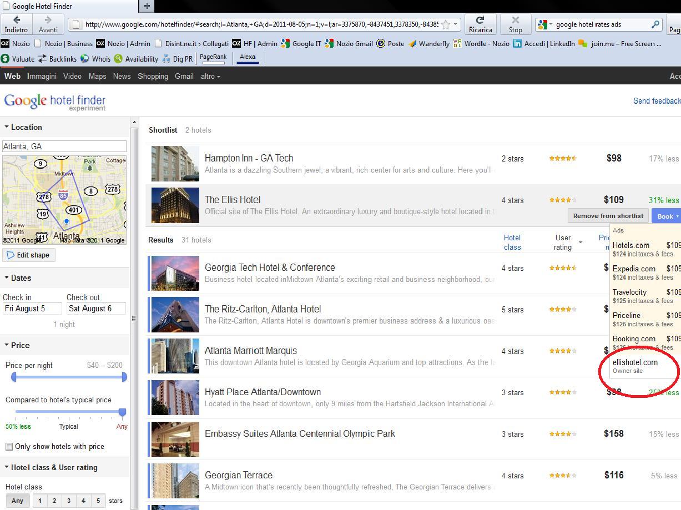Image resolution: width=681 pixels, height=510 pixels.
Task: Open News in Google top bar
Action: (122, 77)
